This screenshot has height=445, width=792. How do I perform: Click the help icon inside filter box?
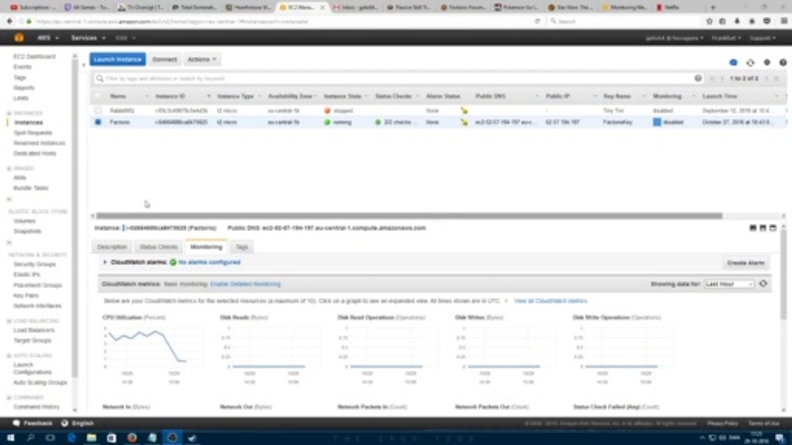tap(698, 78)
